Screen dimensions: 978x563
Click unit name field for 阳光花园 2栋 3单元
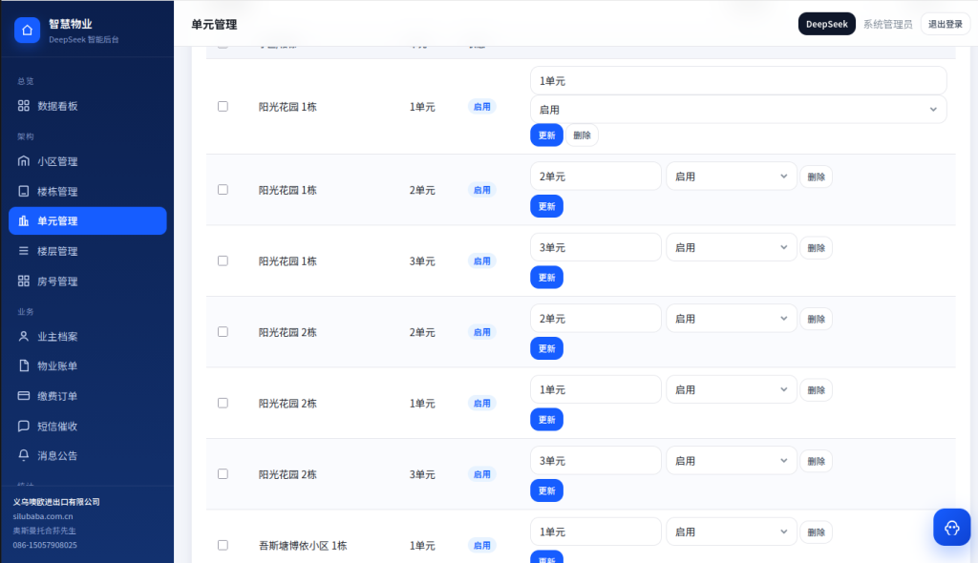tap(596, 461)
